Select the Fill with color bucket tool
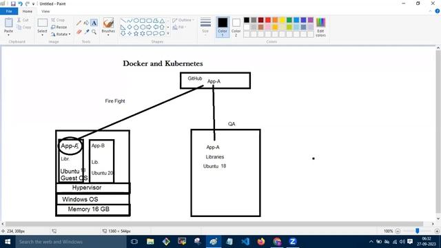Screen dimensions: 441x248 click(x=86, y=23)
